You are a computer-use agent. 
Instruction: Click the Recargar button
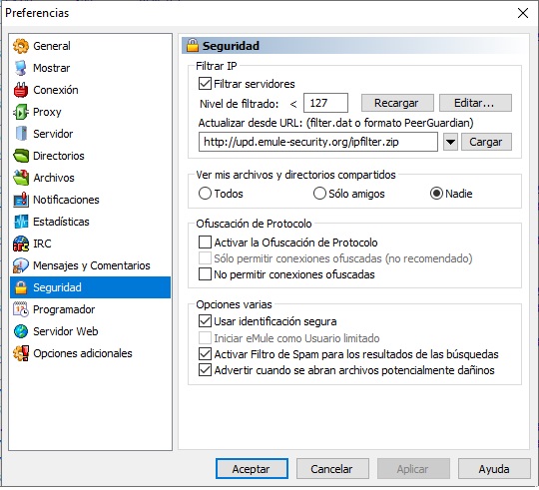point(397,103)
